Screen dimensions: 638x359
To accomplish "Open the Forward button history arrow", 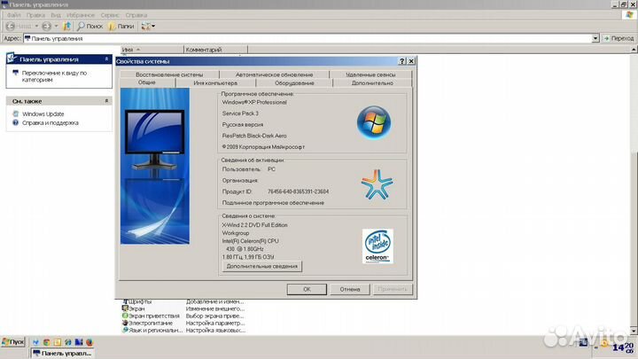I will 56,26.
